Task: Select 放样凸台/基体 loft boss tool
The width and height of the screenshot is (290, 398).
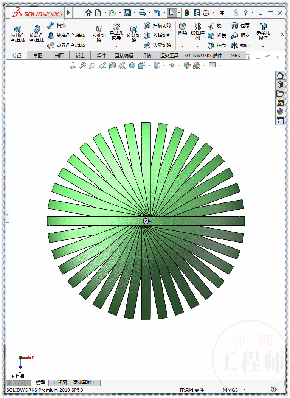Action: (x=67, y=36)
